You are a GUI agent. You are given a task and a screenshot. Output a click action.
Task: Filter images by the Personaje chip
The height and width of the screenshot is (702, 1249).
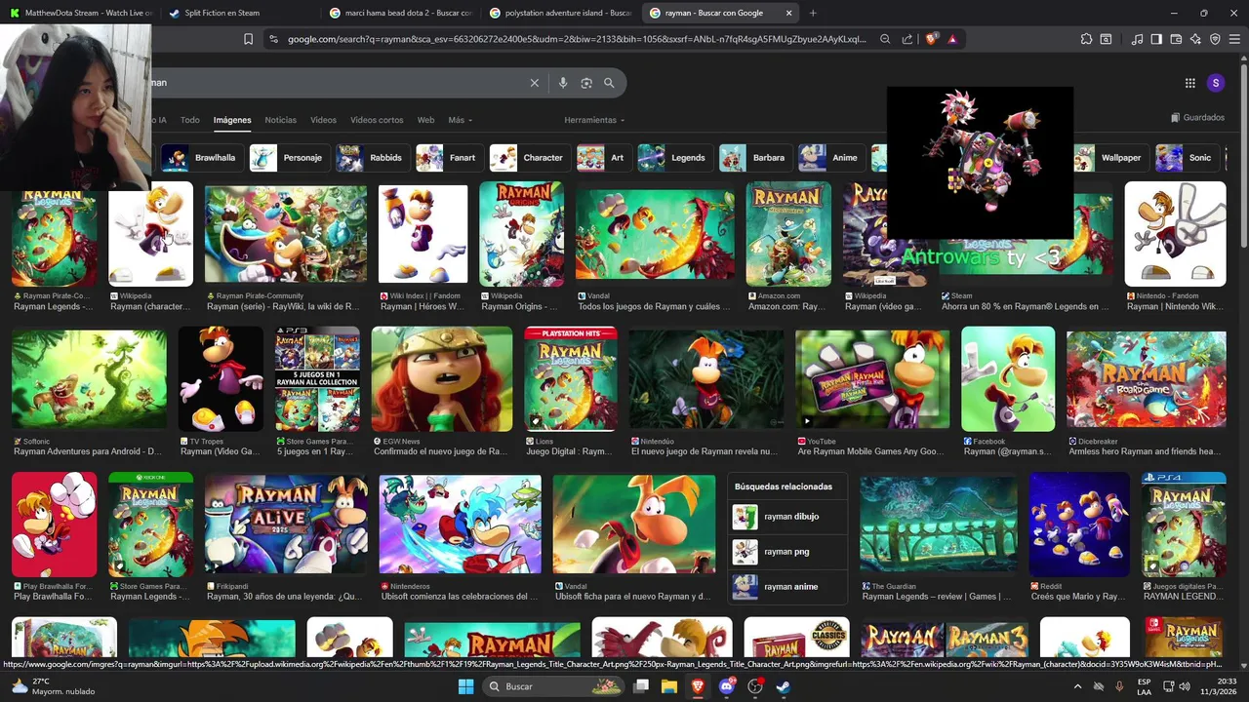click(289, 158)
